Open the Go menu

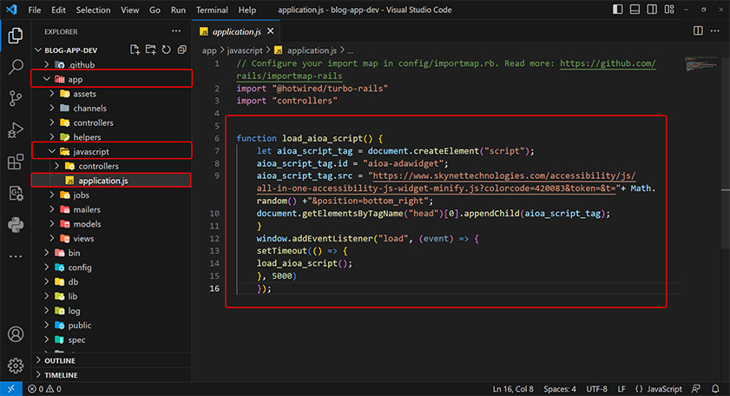pos(155,10)
